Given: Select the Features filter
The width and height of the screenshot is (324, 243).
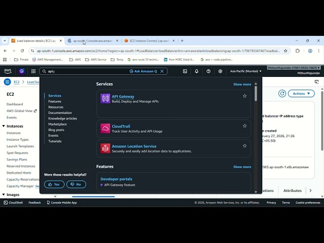Looking at the screenshot, I should pos(55,101).
